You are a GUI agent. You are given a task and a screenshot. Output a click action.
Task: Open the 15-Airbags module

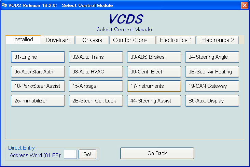click(x=96, y=86)
